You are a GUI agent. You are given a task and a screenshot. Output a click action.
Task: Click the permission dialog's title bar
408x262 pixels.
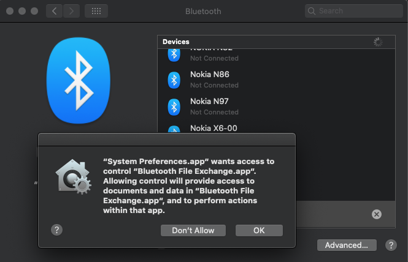click(167, 140)
